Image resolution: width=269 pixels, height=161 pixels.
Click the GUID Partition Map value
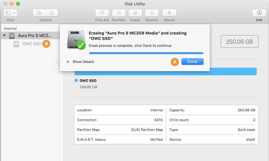coord(147,130)
